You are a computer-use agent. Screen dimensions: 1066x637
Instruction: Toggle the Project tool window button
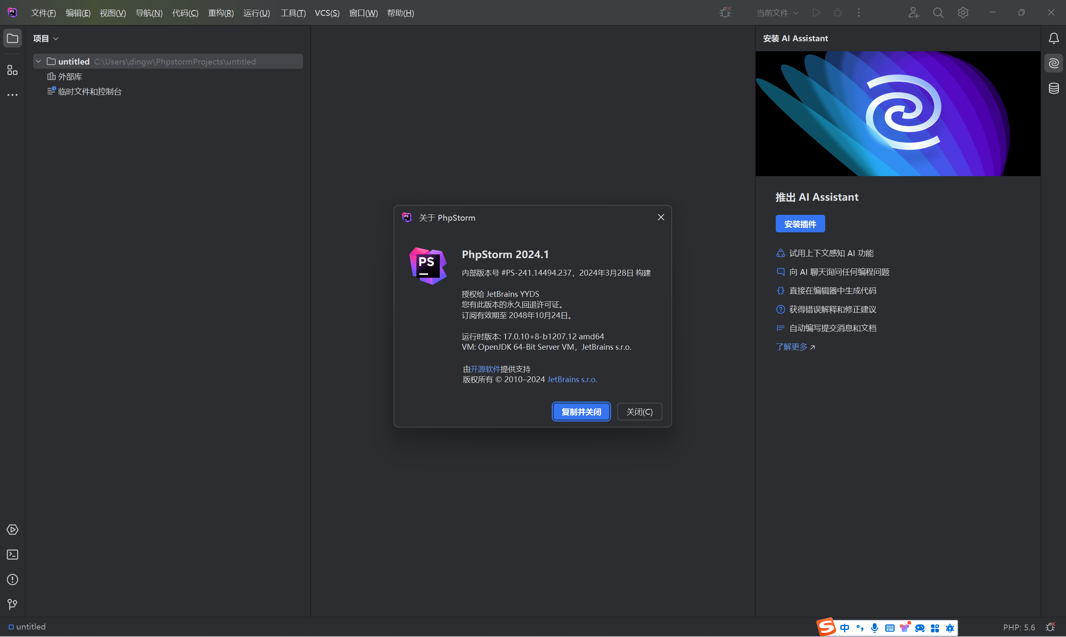tap(12, 39)
